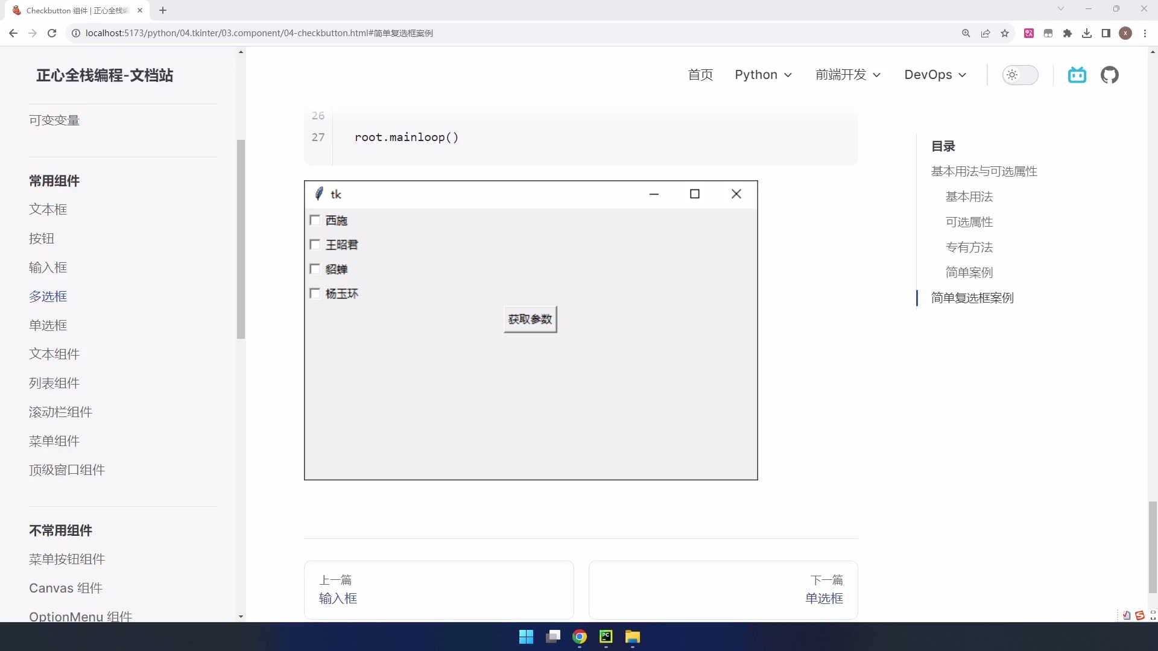The height and width of the screenshot is (651, 1158).
Task: Click the downloads icon in browser toolbar
Action: pos(1087,33)
